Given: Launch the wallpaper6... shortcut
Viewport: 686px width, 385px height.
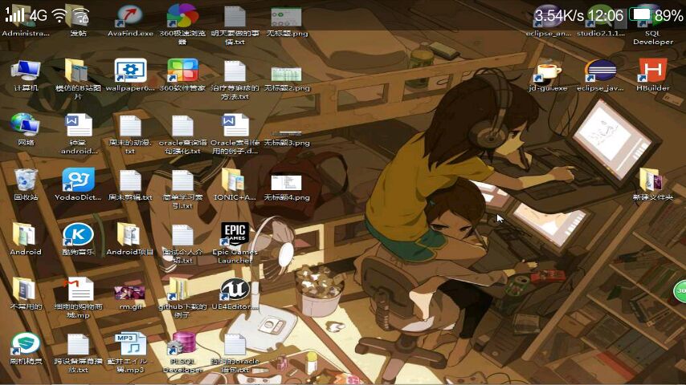Looking at the screenshot, I should 130,75.
